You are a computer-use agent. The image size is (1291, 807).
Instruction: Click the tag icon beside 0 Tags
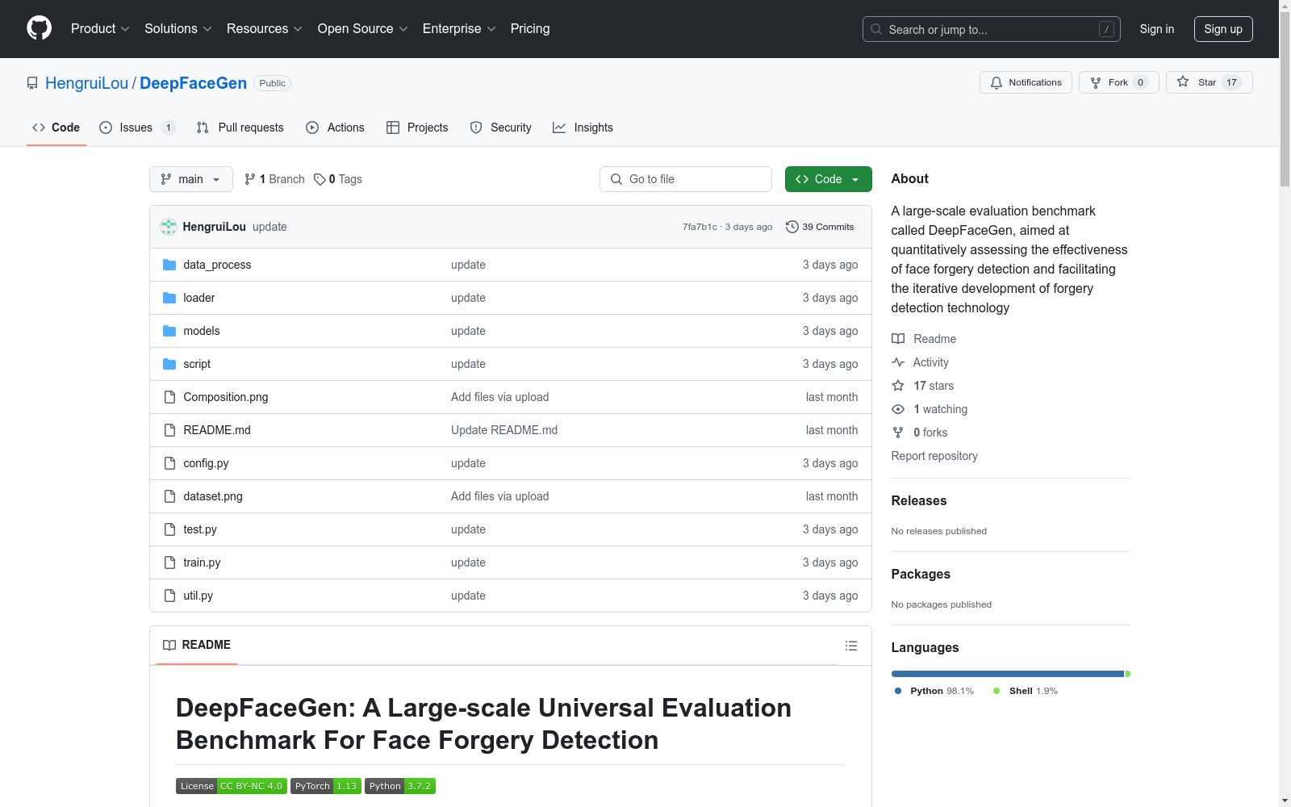tap(320, 179)
